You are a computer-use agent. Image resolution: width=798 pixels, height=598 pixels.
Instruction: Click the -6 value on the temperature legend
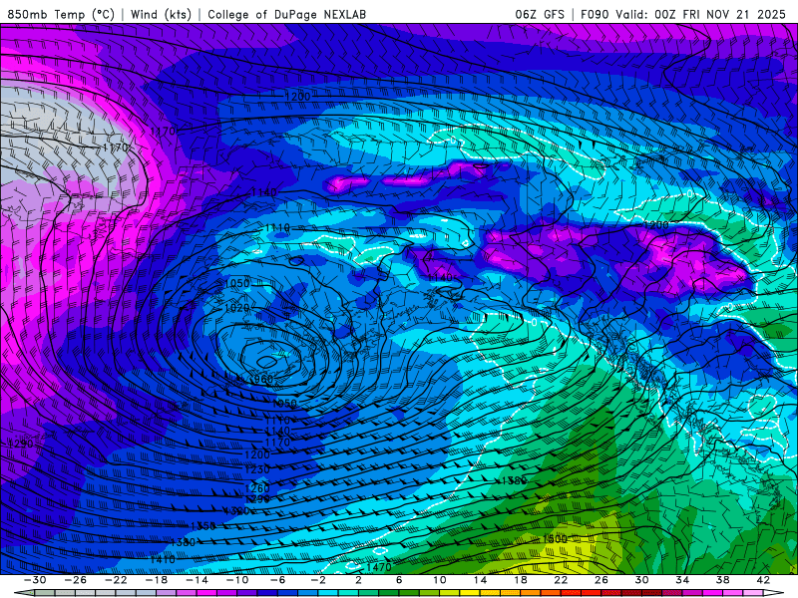coord(278,580)
